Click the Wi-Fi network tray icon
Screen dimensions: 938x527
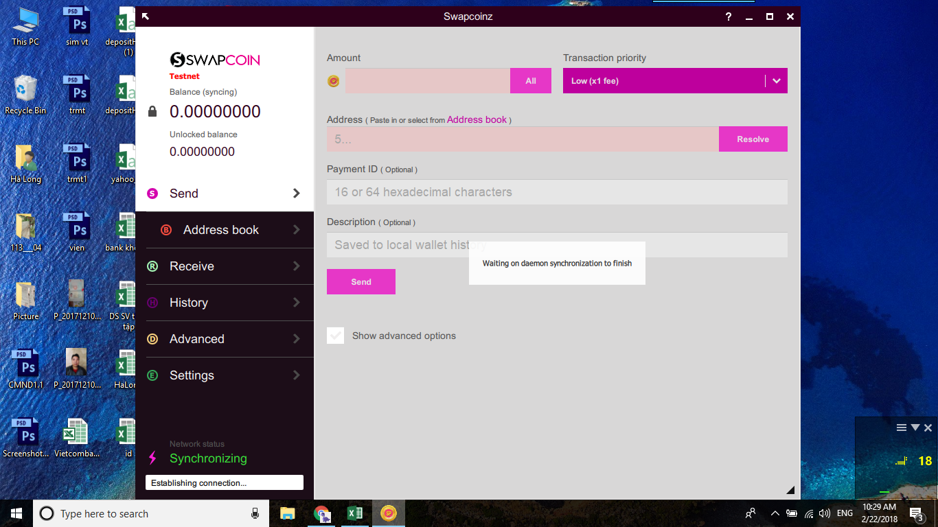point(808,513)
